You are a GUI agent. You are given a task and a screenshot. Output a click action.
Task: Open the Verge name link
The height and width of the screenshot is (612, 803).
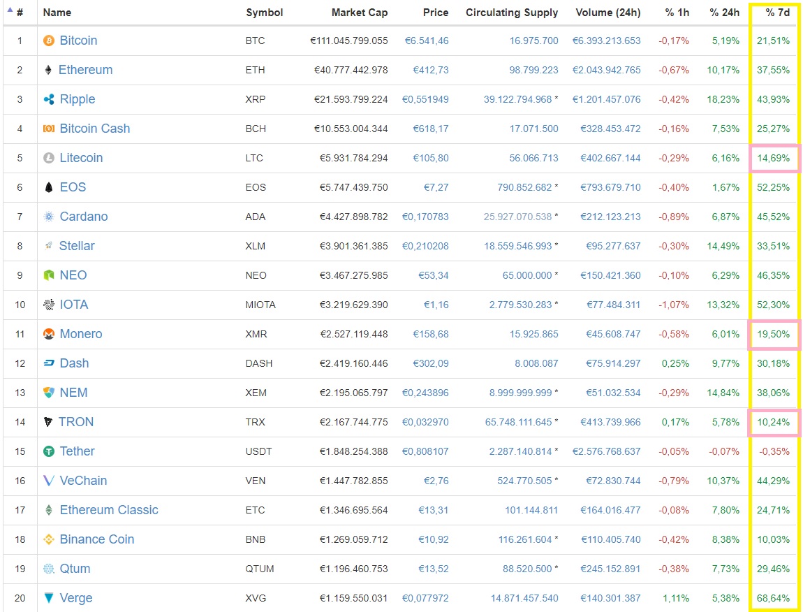(x=76, y=597)
